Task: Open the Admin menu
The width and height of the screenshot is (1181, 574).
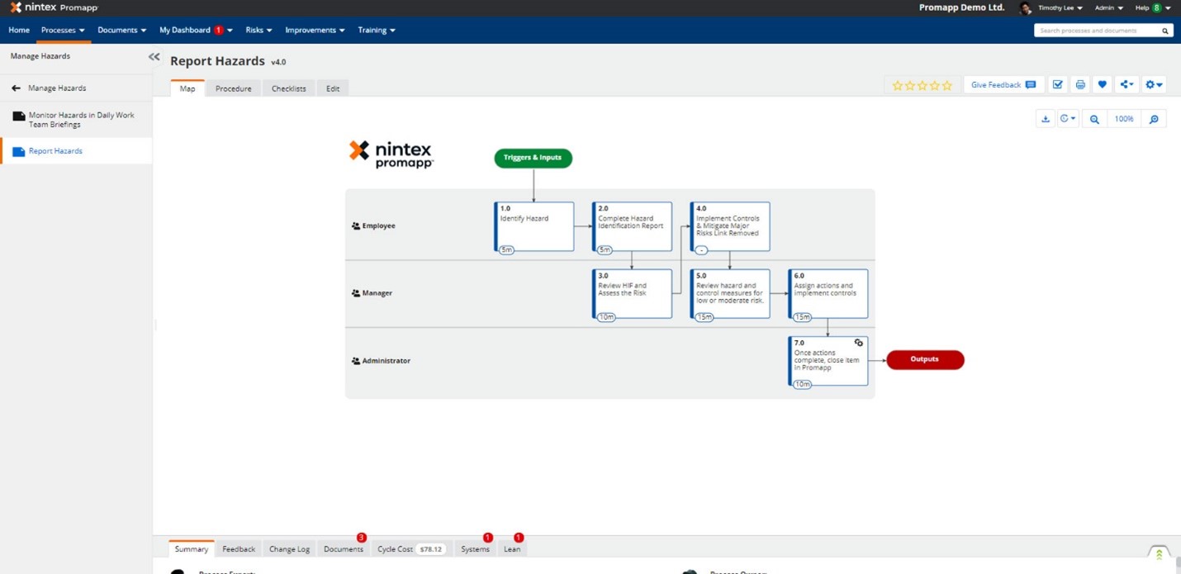Action: (1109, 8)
